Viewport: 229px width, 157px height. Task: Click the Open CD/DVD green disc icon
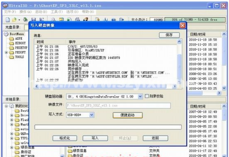pos(25,19)
